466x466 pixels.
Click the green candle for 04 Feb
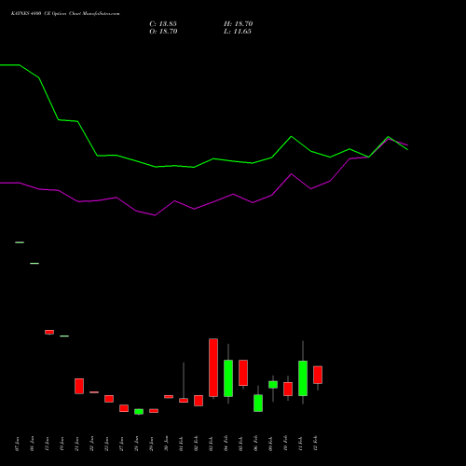point(228,378)
